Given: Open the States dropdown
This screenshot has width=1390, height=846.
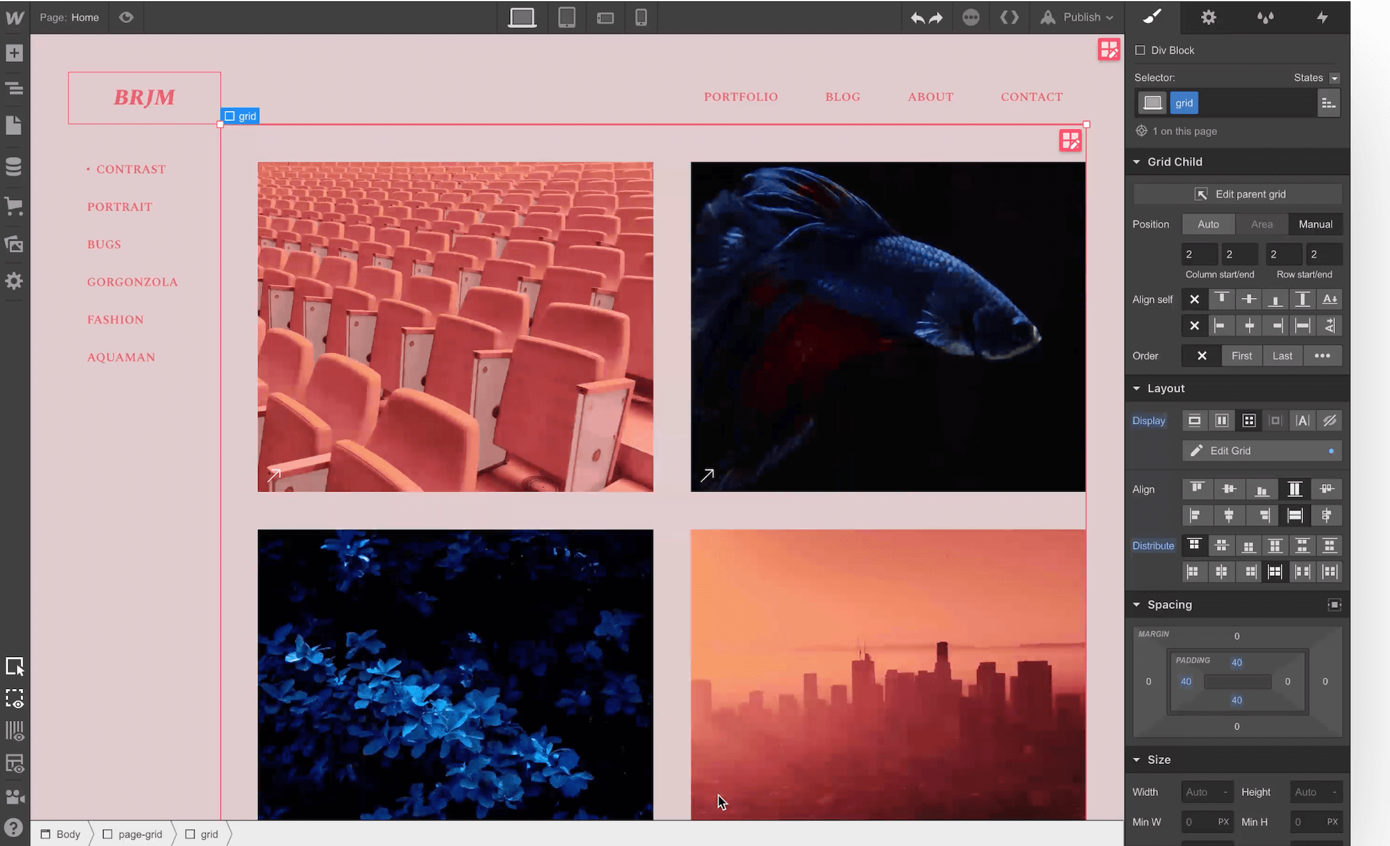Looking at the screenshot, I should click(1334, 78).
